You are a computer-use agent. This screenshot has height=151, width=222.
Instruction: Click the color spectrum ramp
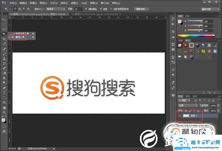coord(196,36)
